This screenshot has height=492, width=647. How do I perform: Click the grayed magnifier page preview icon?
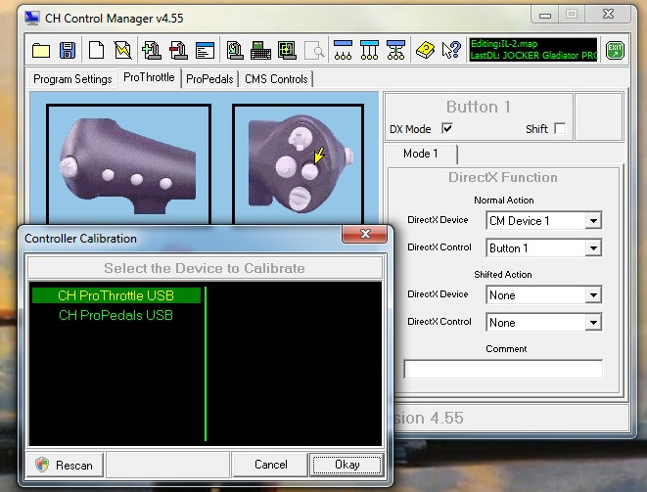[x=314, y=50]
